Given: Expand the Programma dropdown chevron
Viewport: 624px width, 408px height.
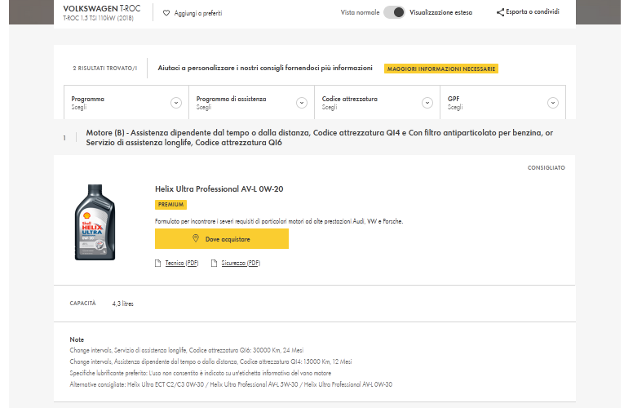Looking at the screenshot, I should pos(176,103).
